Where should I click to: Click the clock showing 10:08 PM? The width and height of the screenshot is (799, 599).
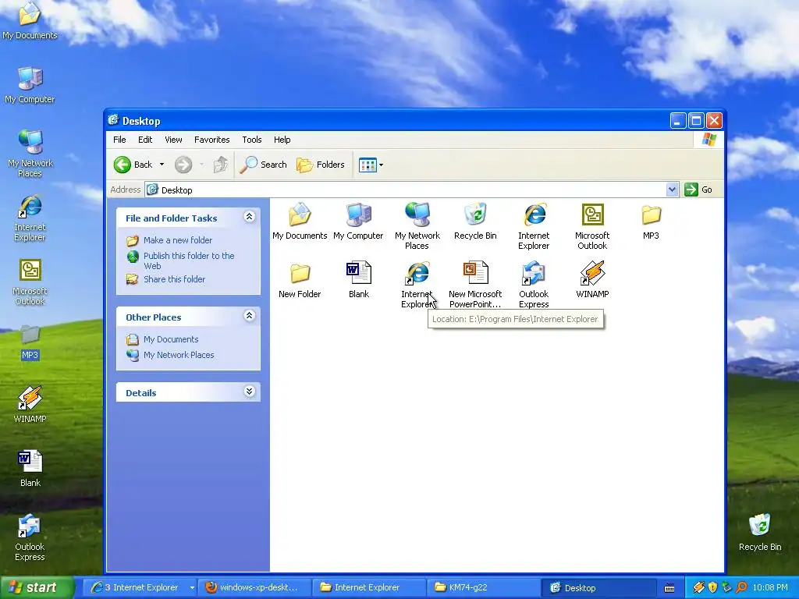point(770,587)
